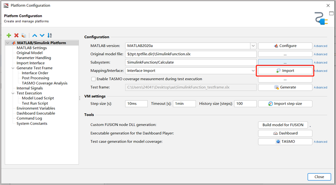Click the Step size input field
This screenshot has width=336, height=185.
[x=136, y=104]
